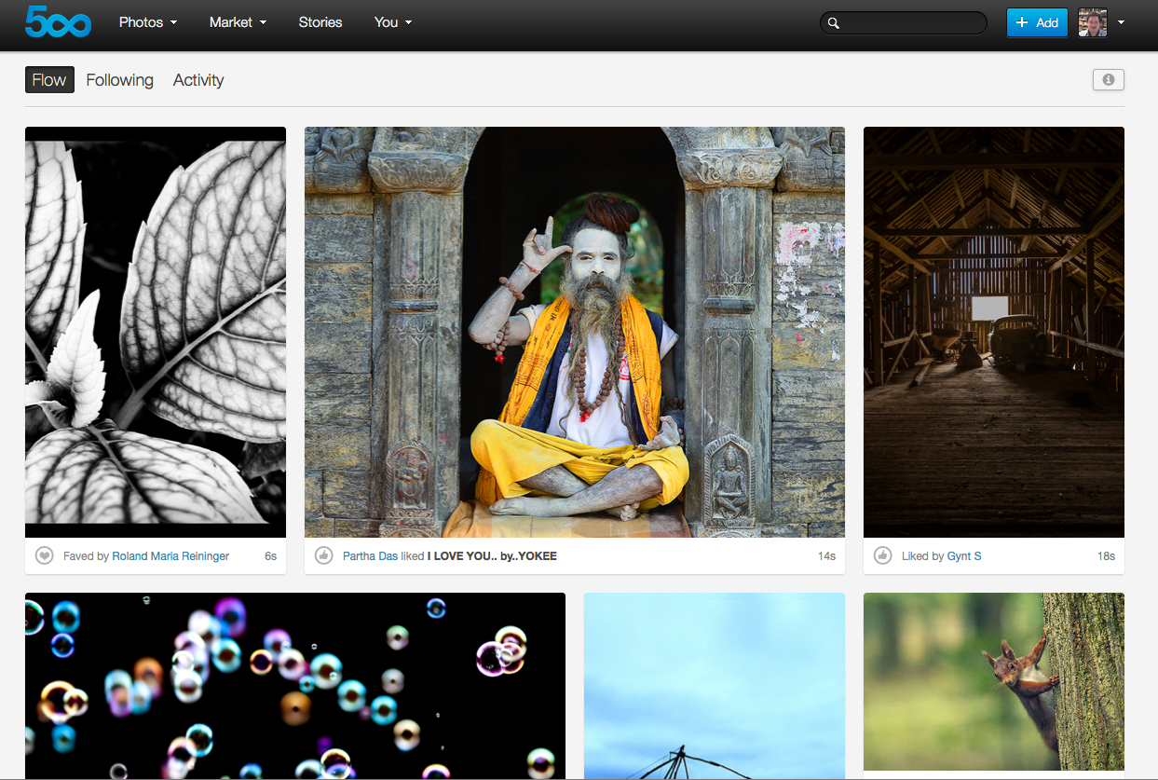Select the Flow tab
This screenshot has height=780, width=1158.
(x=49, y=80)
